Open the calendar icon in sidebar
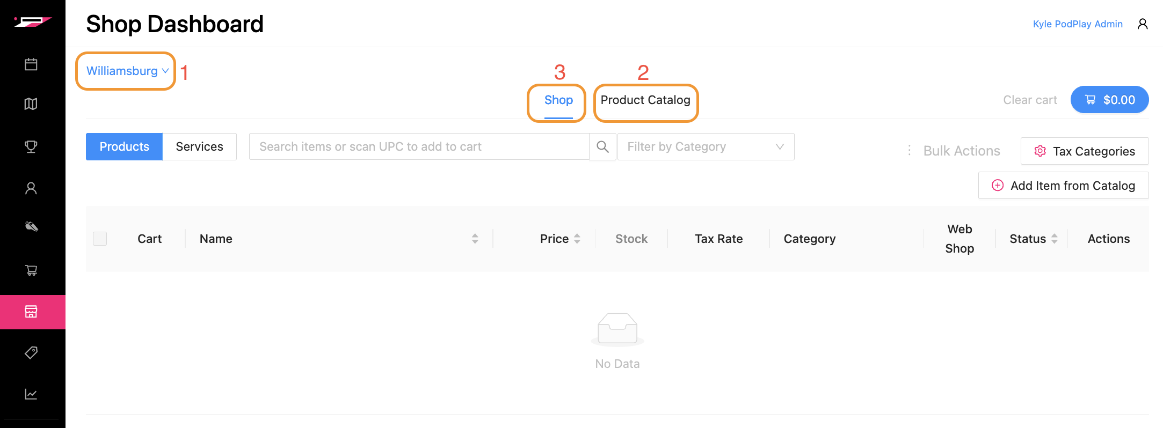The width and height of the screenshot is (1163, 428). [31, 65]
